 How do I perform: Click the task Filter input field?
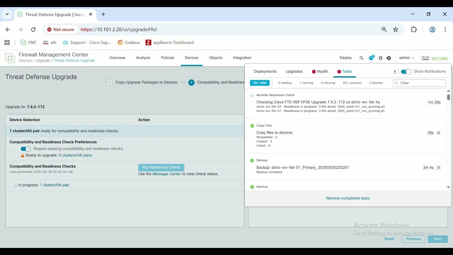click(x=419, y=83)
